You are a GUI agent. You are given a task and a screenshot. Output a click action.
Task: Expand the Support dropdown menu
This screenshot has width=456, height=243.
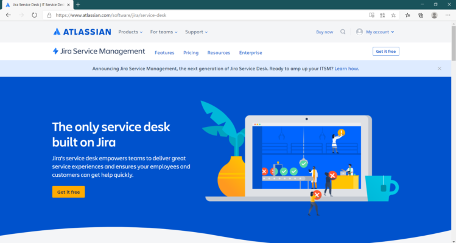(196, 32)
